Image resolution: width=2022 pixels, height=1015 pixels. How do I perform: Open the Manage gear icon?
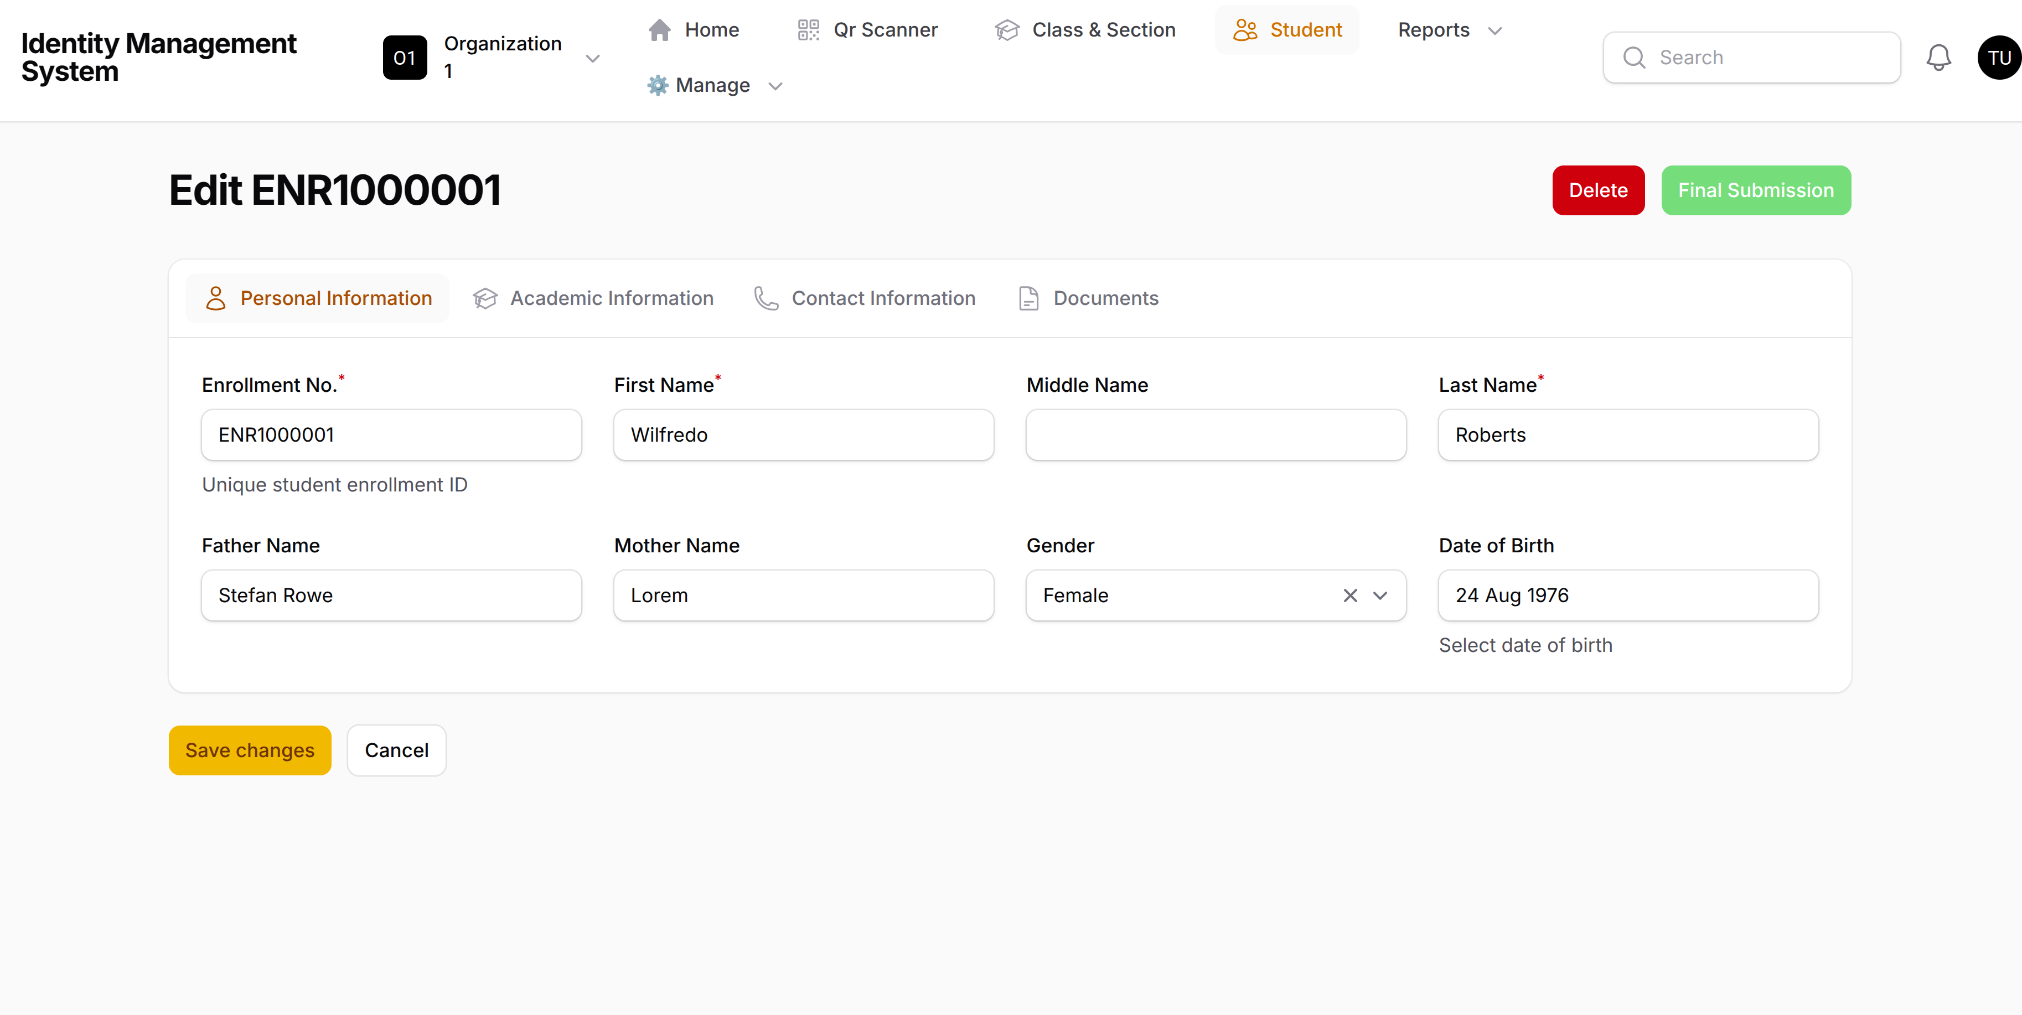click(657, 85)
